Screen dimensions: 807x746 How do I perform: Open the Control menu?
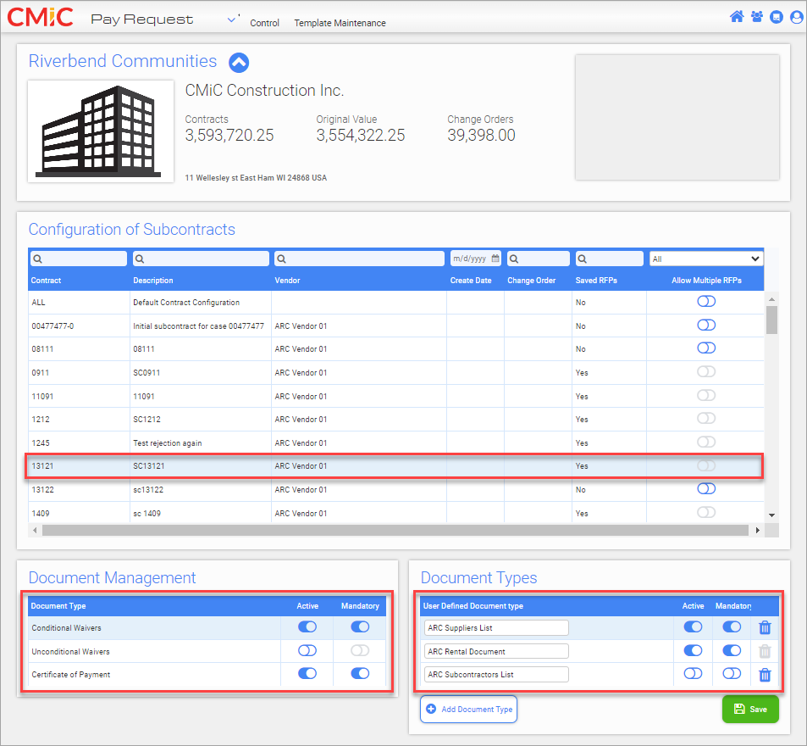[x=264, y=23]
